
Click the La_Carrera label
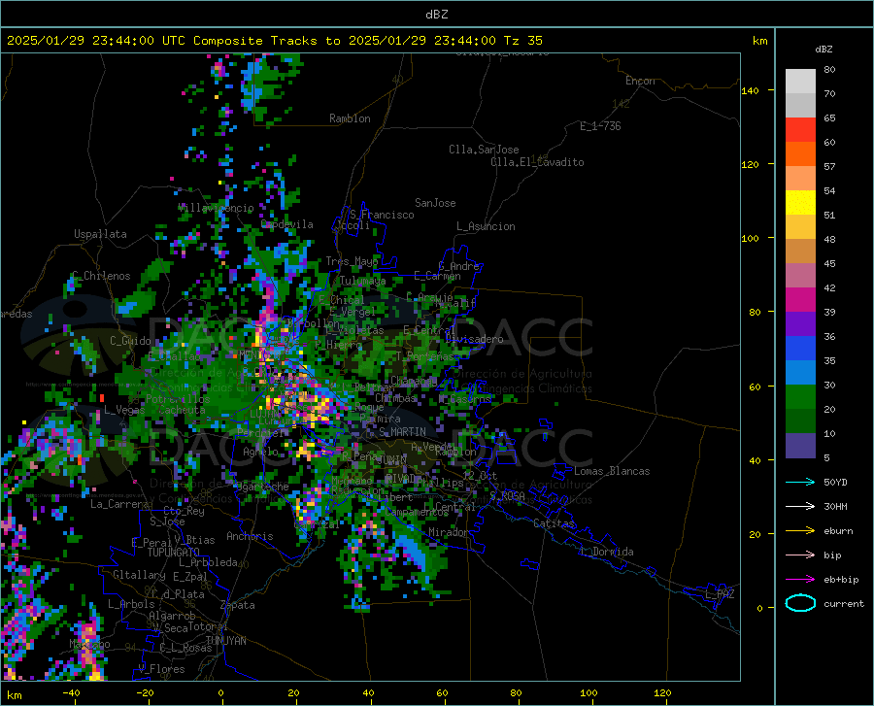pyautogui.click(x=119, y=504)
